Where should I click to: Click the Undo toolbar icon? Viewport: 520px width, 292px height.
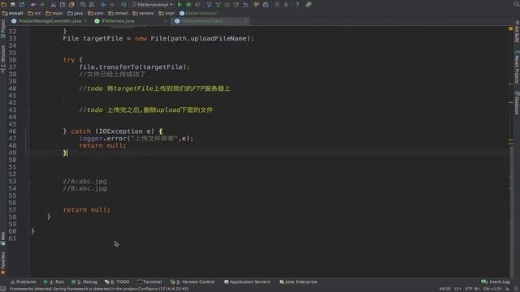(33, 5)
